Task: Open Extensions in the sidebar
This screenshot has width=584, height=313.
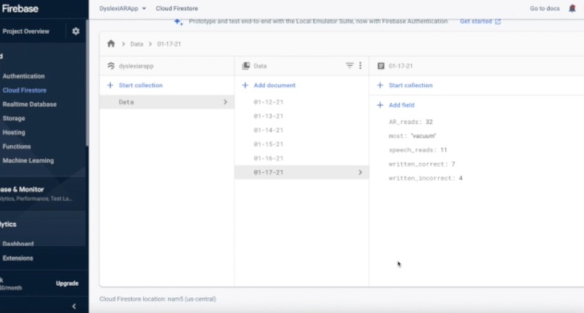Action: (18, 258)
